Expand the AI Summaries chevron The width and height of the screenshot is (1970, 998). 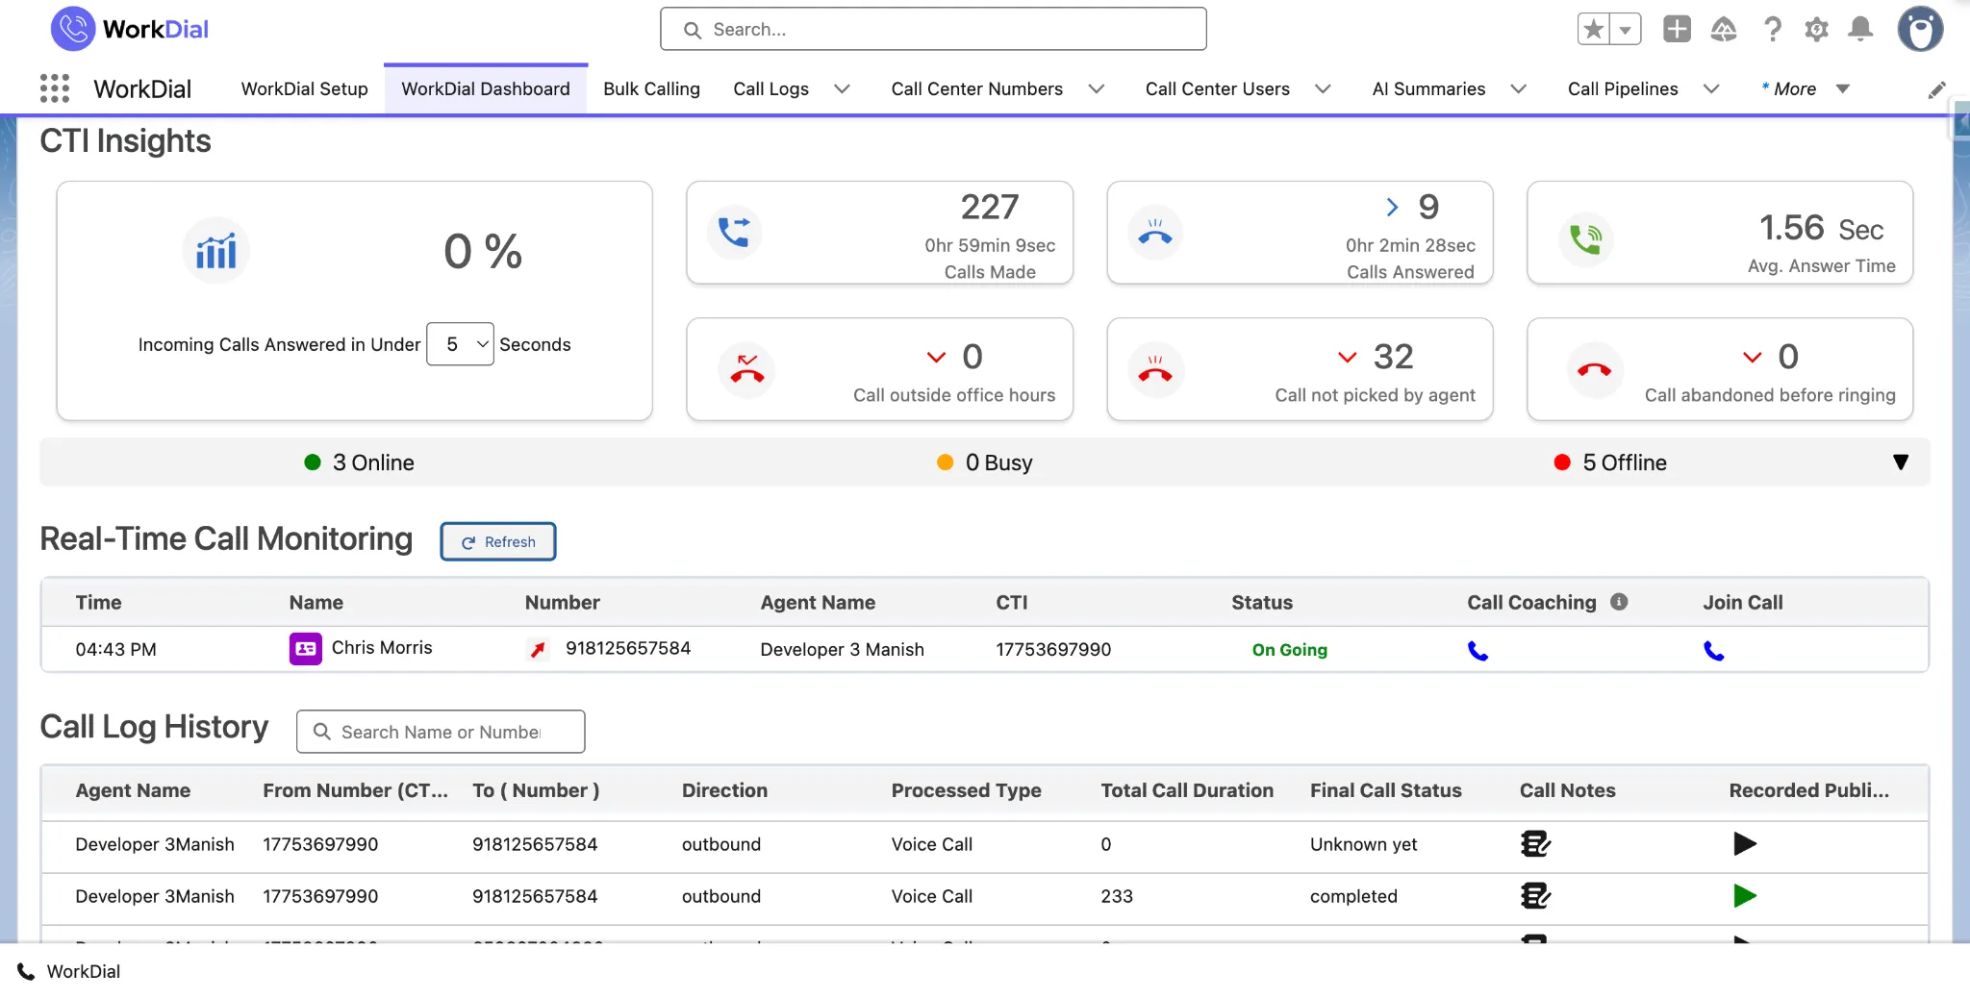pos(1518,88)
